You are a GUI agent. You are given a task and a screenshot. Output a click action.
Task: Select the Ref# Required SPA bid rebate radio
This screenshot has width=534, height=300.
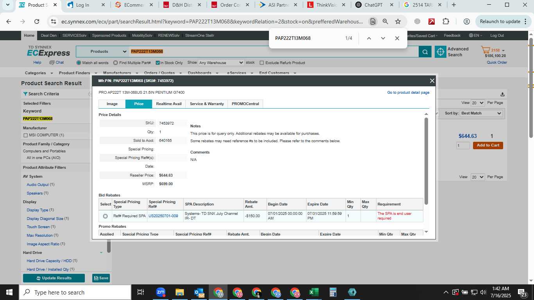click(105, 216)
